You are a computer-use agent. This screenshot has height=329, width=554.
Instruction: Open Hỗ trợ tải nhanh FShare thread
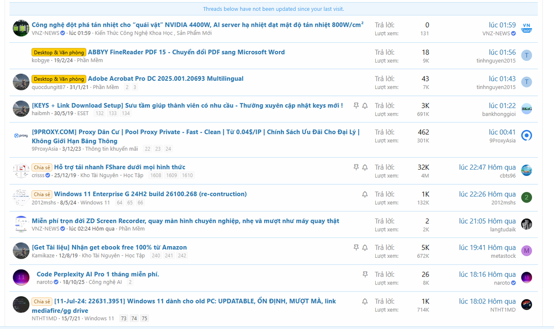[119, 167]
